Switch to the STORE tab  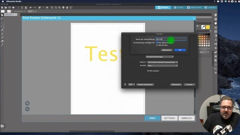pos(178,7)
